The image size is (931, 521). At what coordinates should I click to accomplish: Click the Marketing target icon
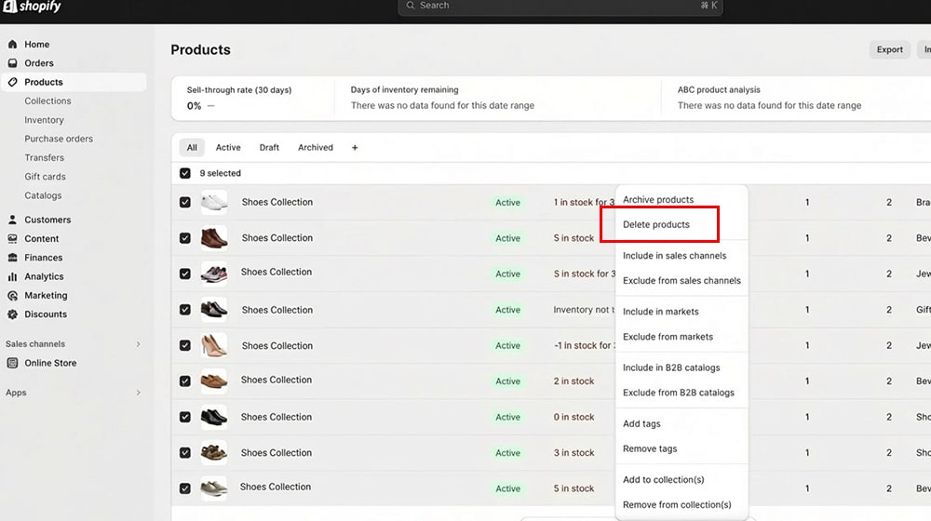[x=12, y=296]
